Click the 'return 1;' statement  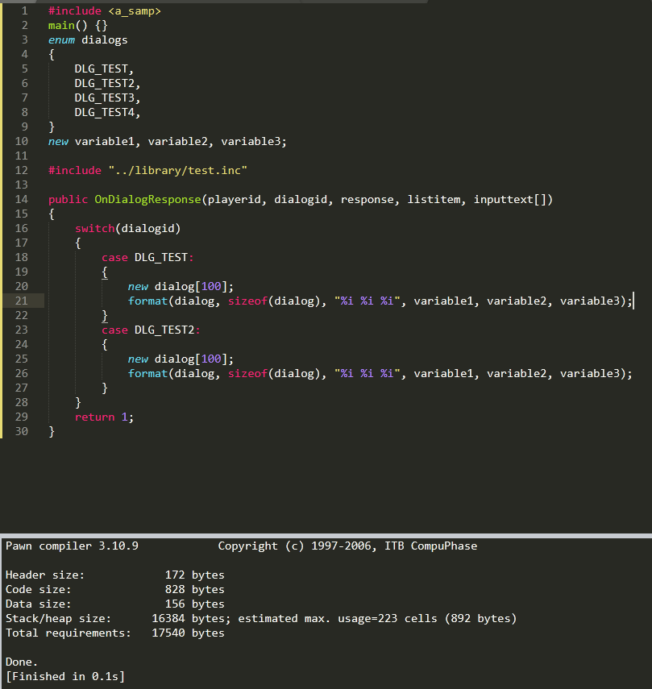pos(104,417)
